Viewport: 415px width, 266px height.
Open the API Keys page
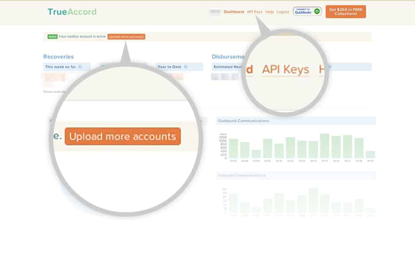tap(254, 12)
